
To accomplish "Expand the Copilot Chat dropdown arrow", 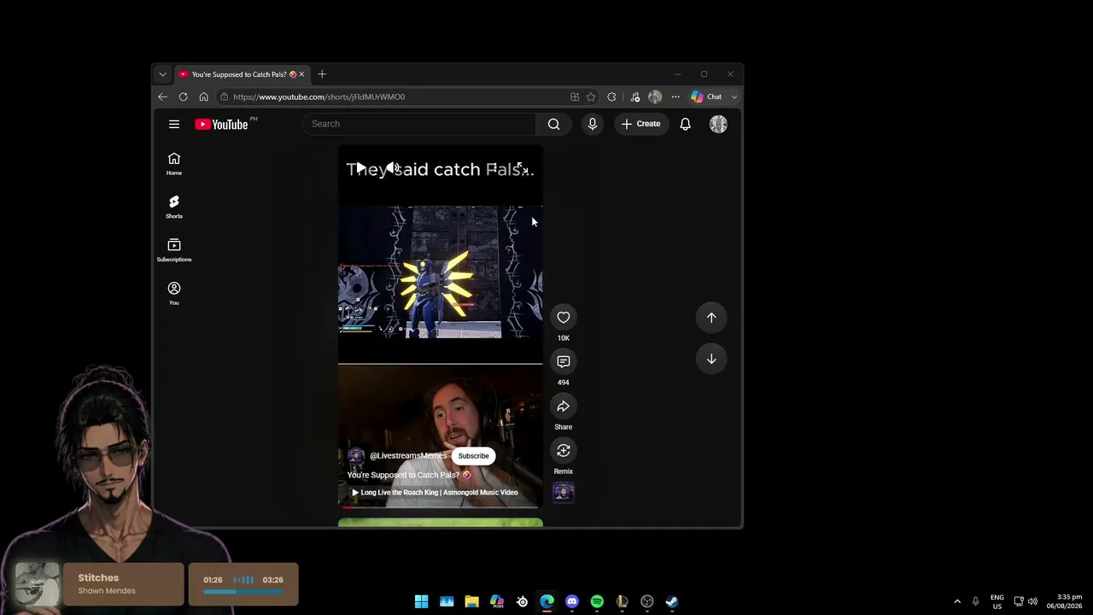I will [734, 97].
